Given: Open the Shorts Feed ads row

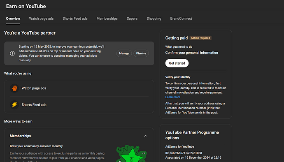Looking at the screenshot, I should coord(79,105).
